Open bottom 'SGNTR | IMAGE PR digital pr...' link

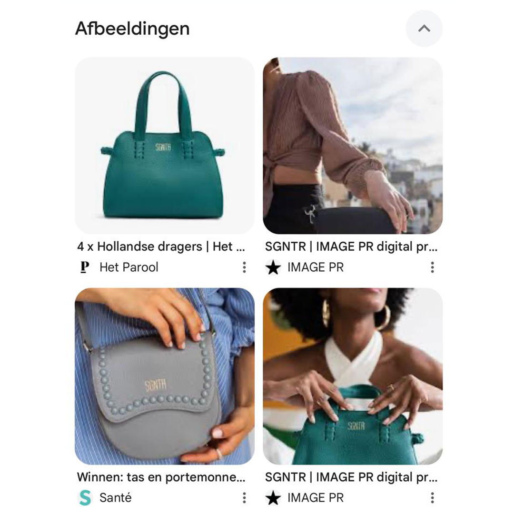tap(351, 477)
